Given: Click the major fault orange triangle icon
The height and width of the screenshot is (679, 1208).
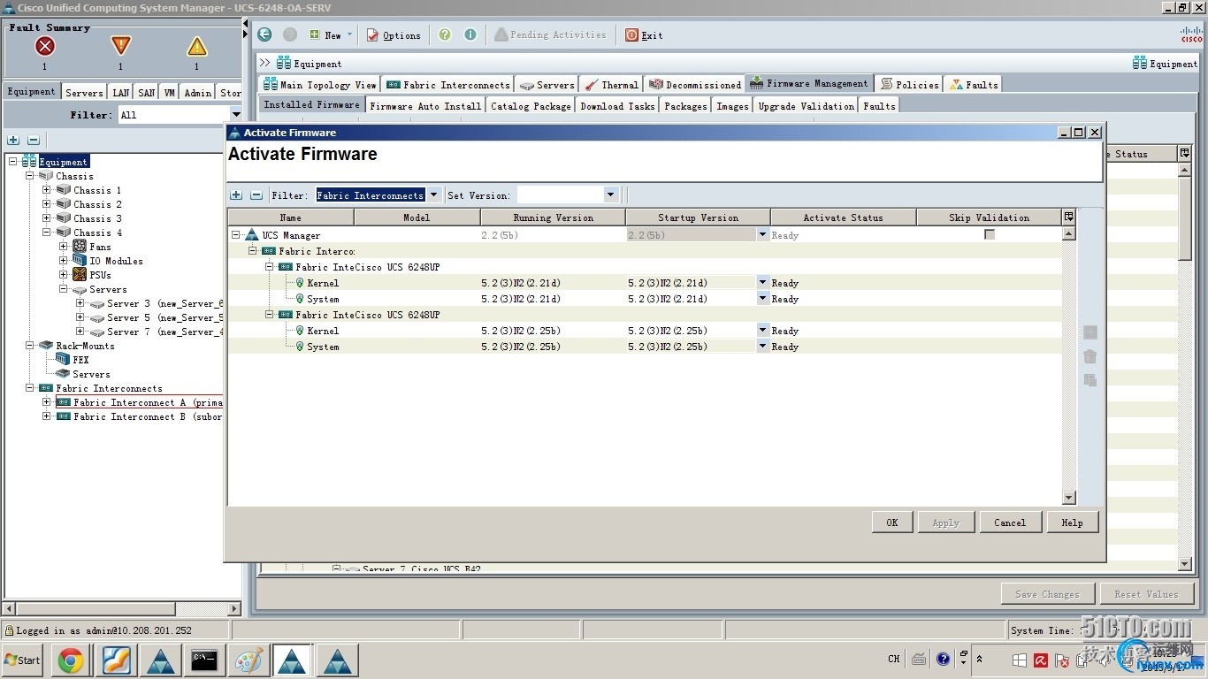Looking at the screenshot, I should click(x=121, y=46).
